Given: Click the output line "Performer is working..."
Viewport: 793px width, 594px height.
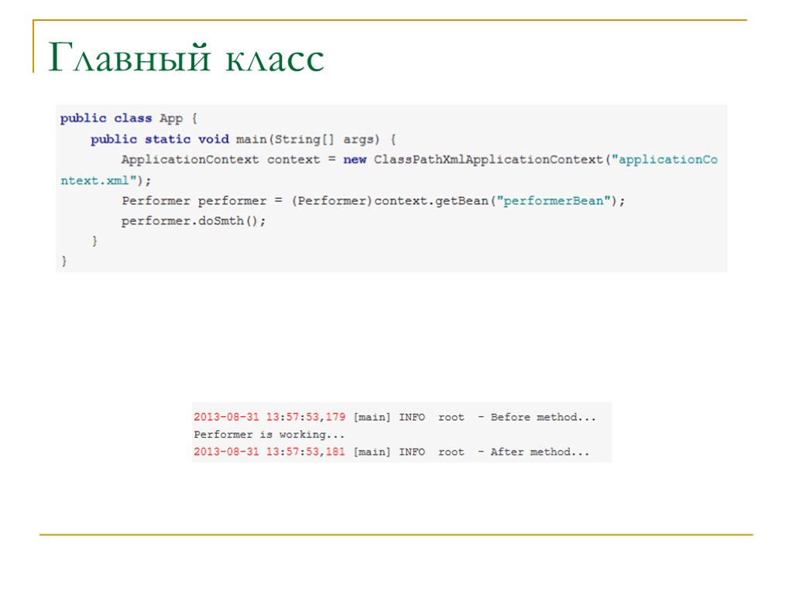Looking at the screenshot, I should 269,435.
